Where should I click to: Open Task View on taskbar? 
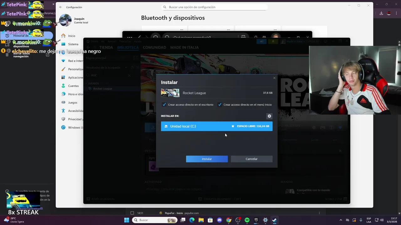coord(183,220)
